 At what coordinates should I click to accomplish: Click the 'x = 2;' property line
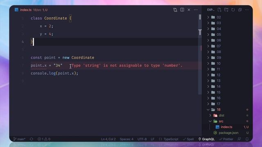[46, 26]
